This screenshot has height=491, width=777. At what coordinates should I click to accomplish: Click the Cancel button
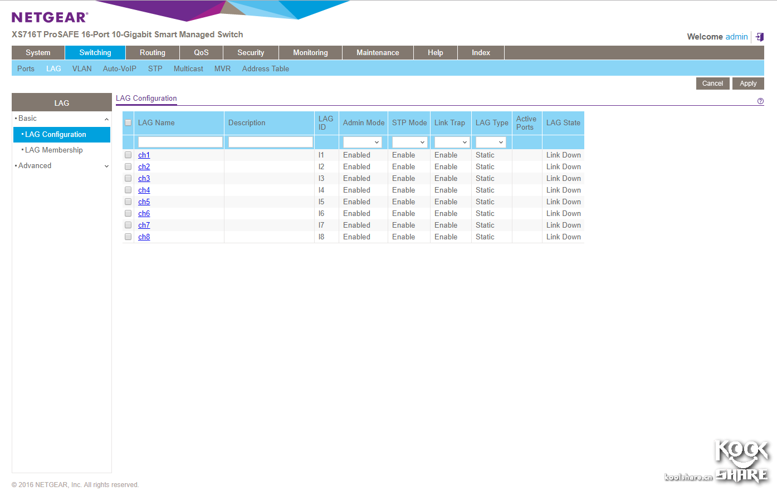[x=712, y=84]
